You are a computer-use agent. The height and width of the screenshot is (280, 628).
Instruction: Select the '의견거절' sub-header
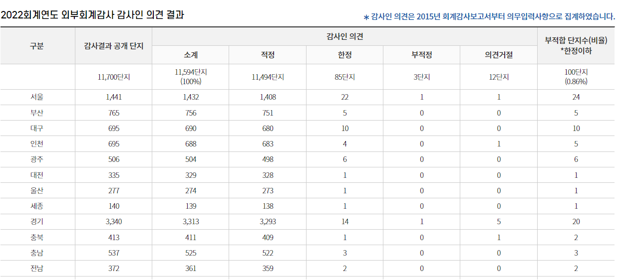(499, 55)
